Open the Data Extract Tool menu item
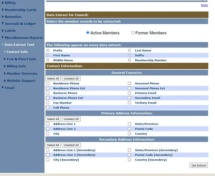The width and height of the screenshot is (215, 176). 19,45
